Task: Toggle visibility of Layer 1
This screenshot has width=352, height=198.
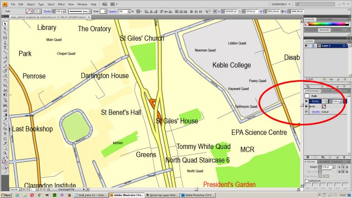Action: click(x=307, y=46)
